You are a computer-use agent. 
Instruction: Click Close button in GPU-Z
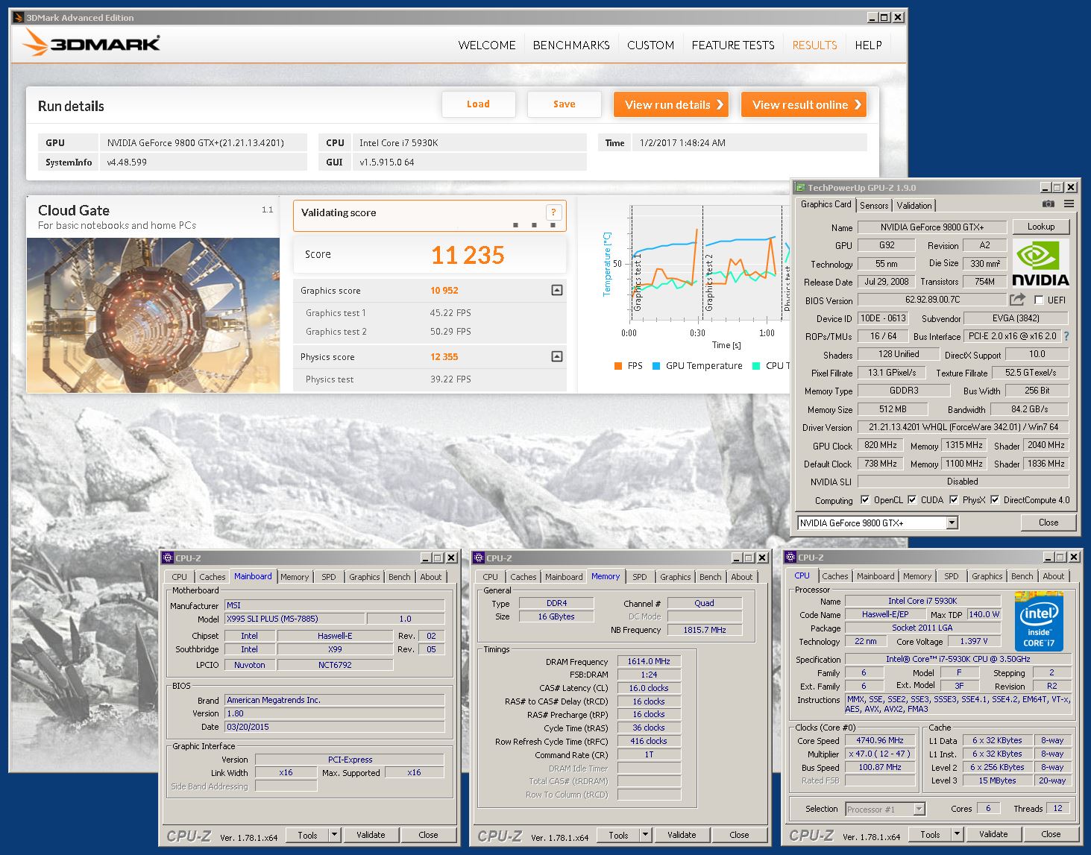[x=1048, y=523]
